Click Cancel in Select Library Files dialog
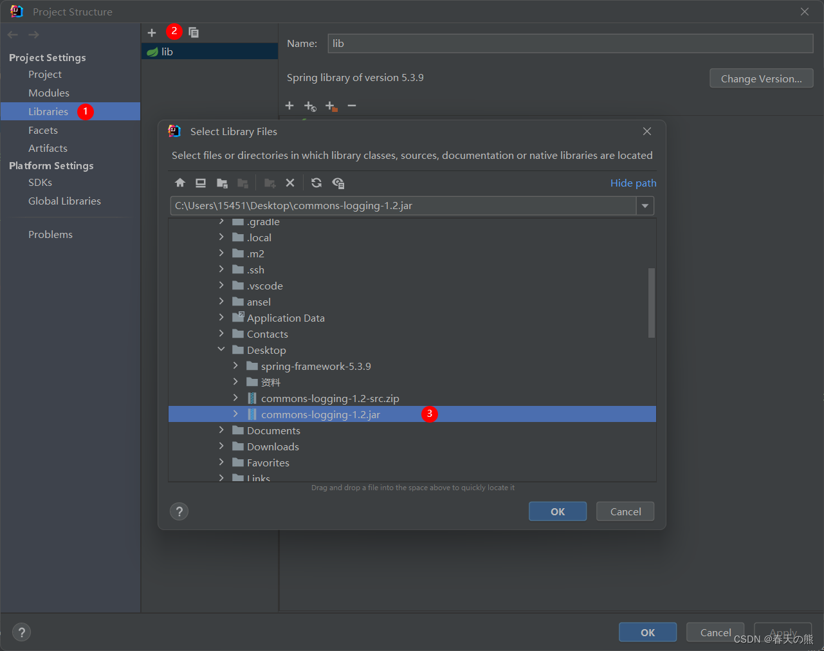 [625, 511]
